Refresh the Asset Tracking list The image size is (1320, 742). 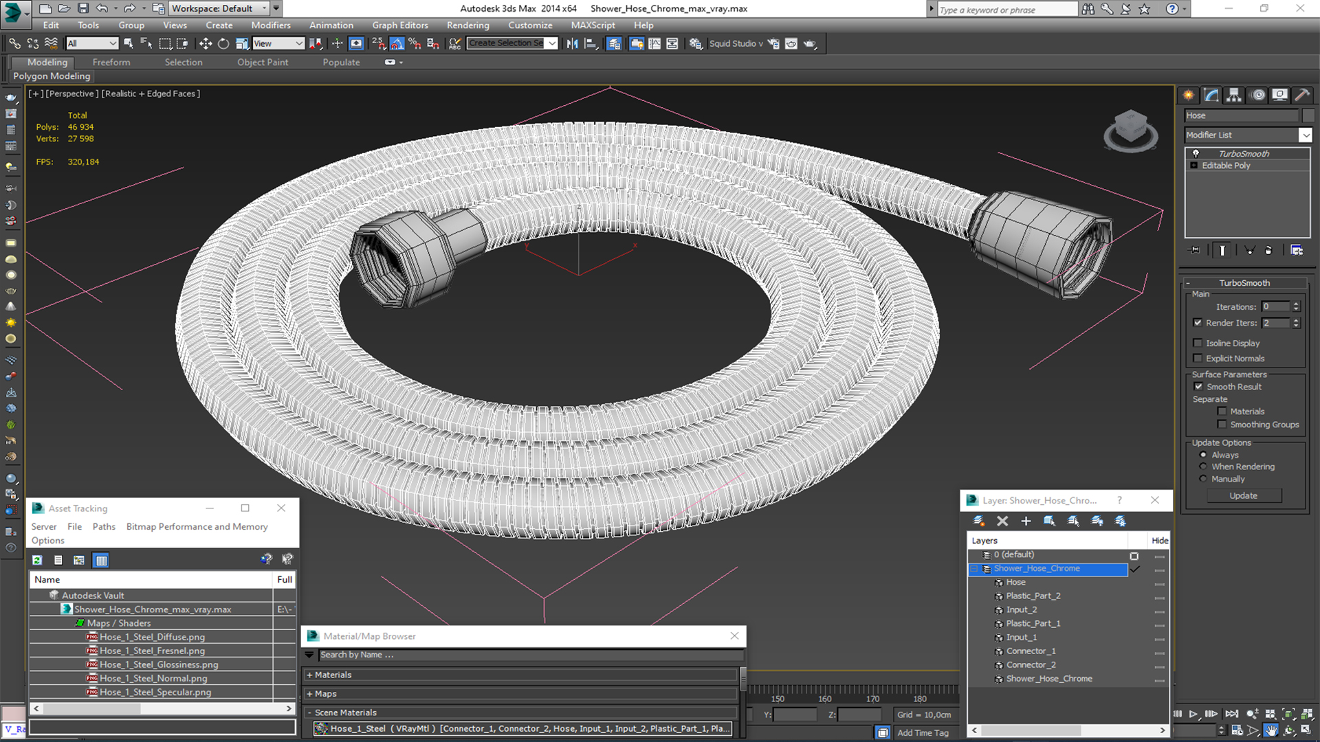[37, 560]
